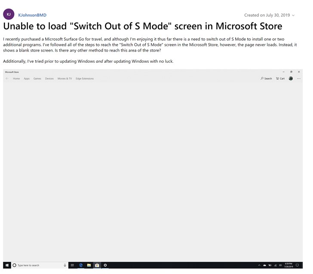Click the purple KJ avatar
This screenshot has height=274, width=313.
point(9,14)
